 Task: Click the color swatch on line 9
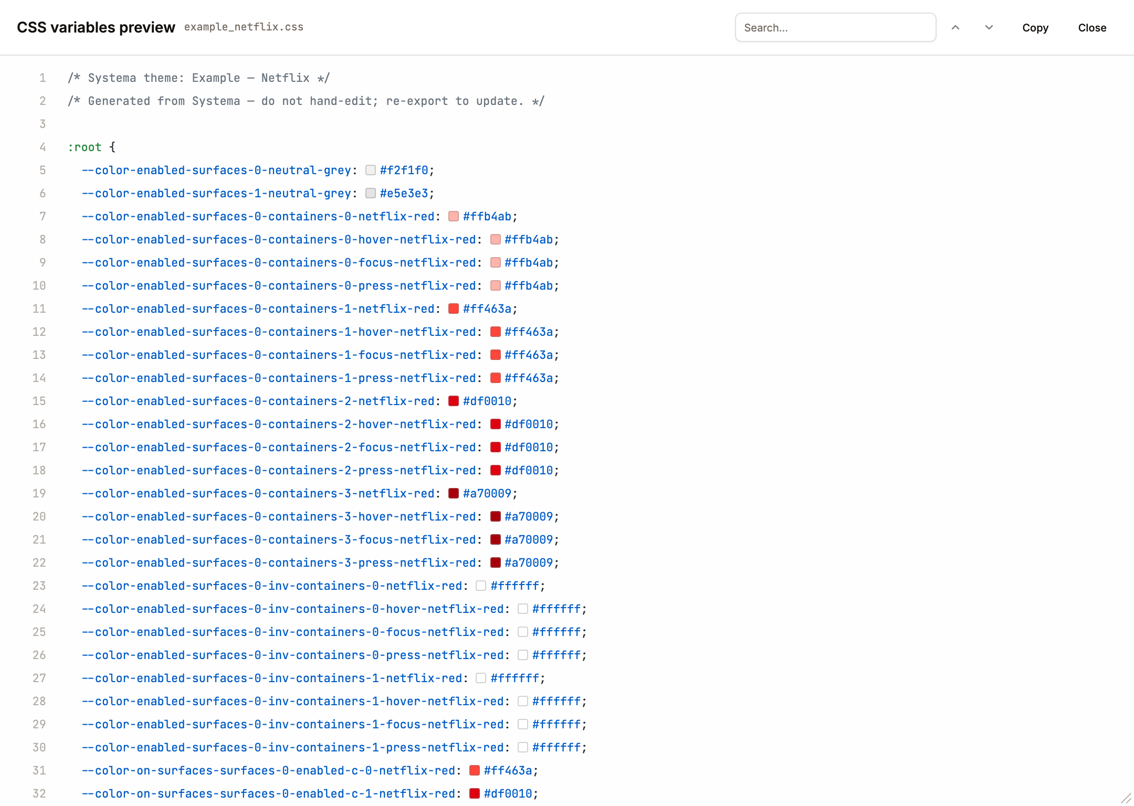(x=495, y=262)
